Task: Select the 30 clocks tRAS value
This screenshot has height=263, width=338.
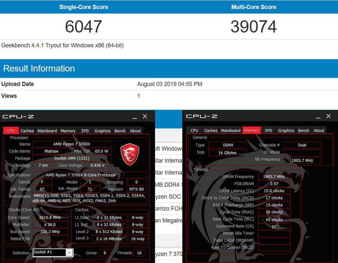Action: [x=274, y=212]
